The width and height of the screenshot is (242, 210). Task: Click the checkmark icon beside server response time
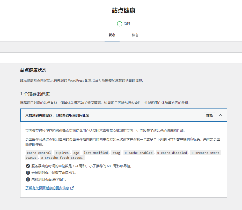(28, 166)
